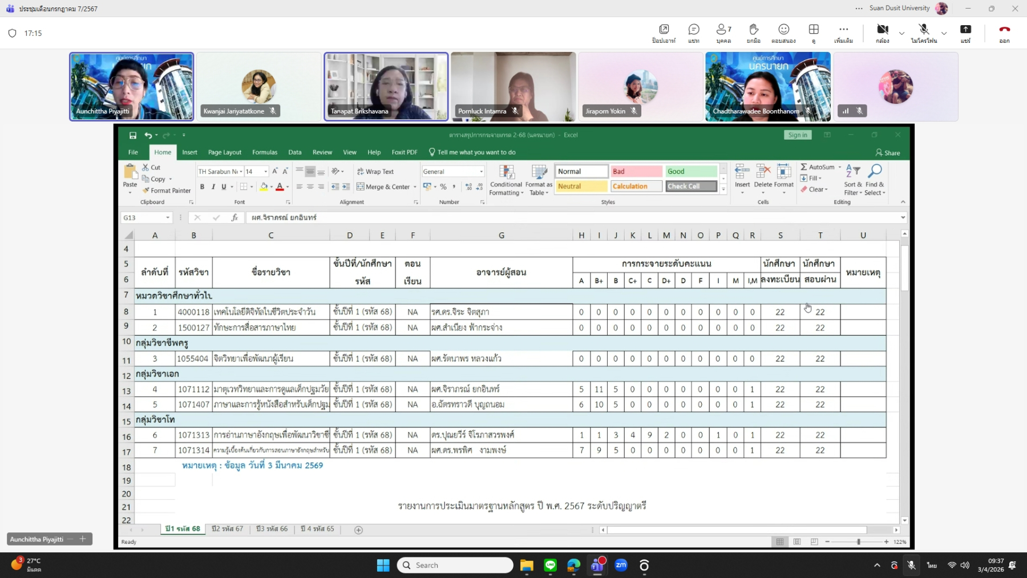Click the Sign in button
The width and height of the screenshot is (1027, 578).
pos(797,135)
